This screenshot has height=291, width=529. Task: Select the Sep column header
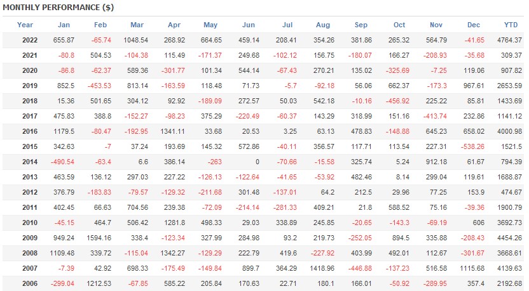pos(361,25)
